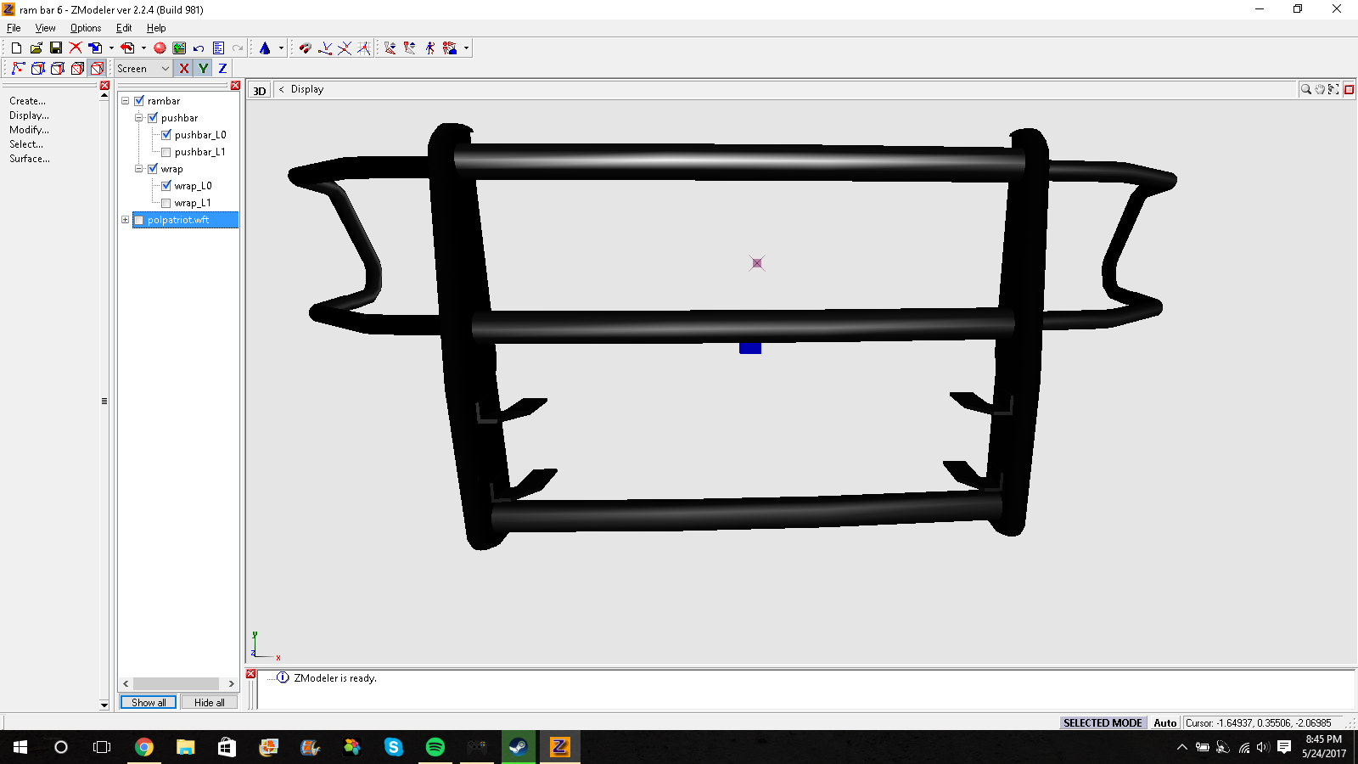Toggle the Z axis button
The image size is (1358, 764).
click(x=223, y=69)
